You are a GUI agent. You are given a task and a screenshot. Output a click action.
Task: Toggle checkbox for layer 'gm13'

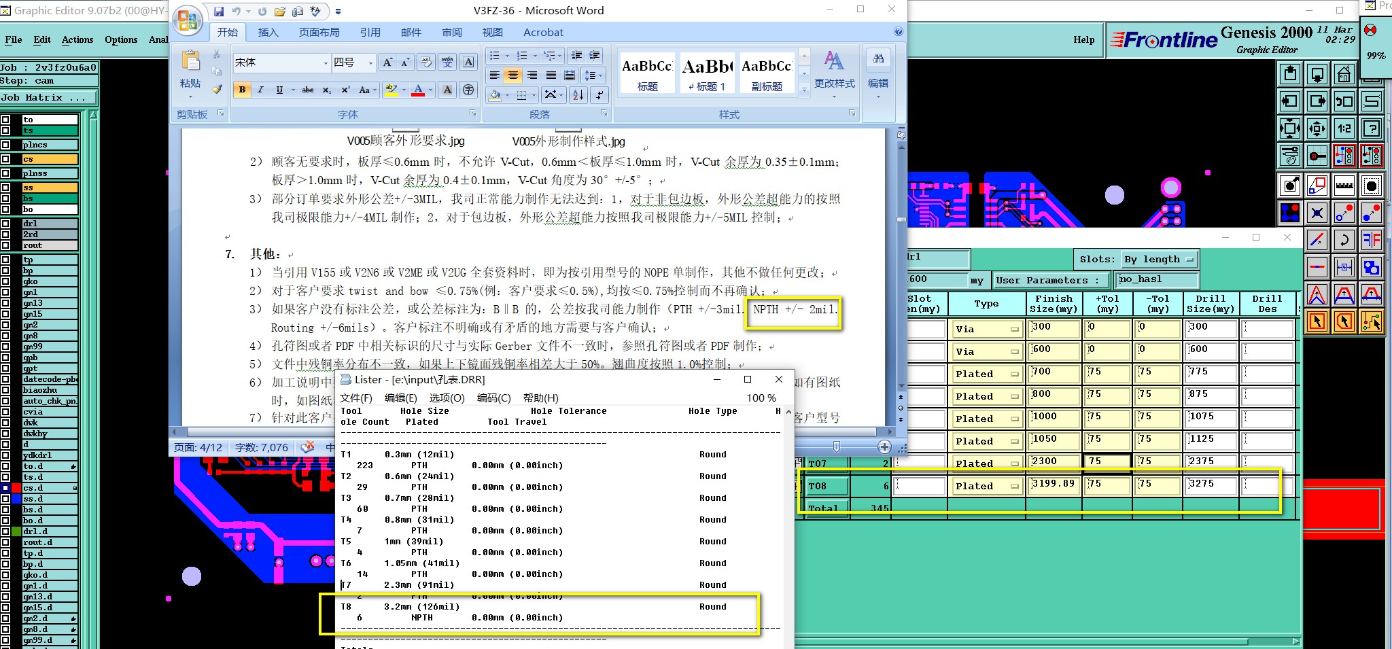(5, 303)
